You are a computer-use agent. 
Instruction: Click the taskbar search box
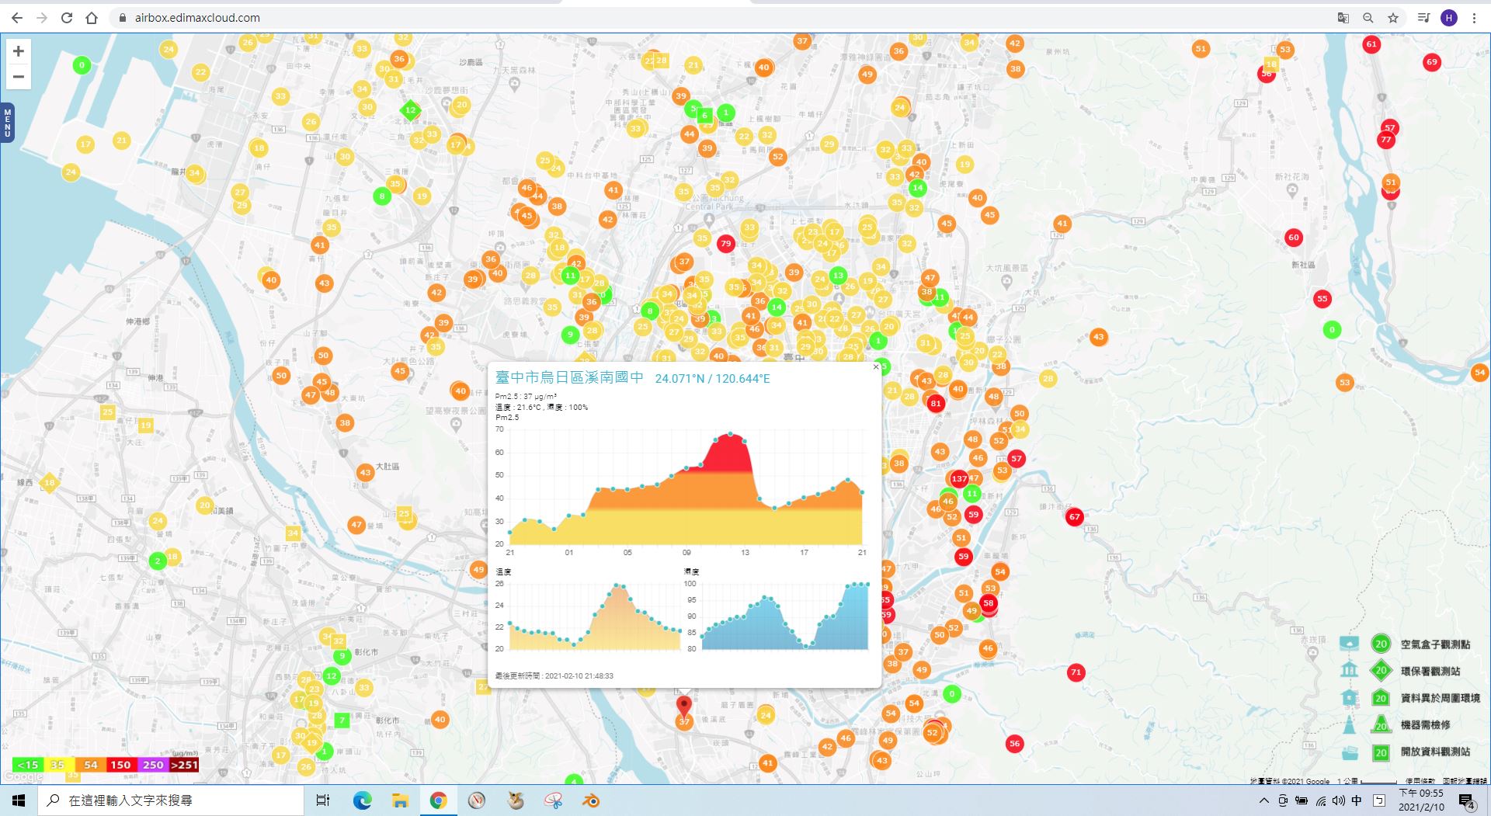click(x=171, y=800)
